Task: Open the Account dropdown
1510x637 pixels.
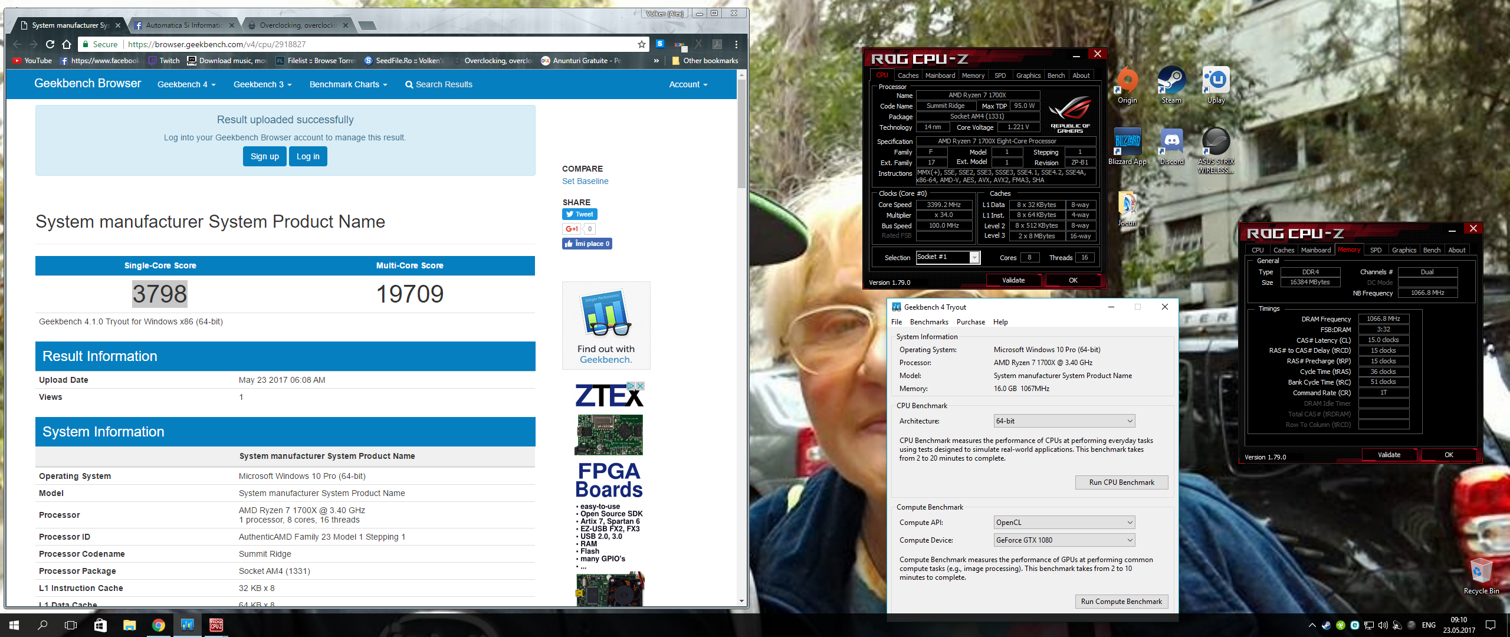Action: tap(688, 84)
